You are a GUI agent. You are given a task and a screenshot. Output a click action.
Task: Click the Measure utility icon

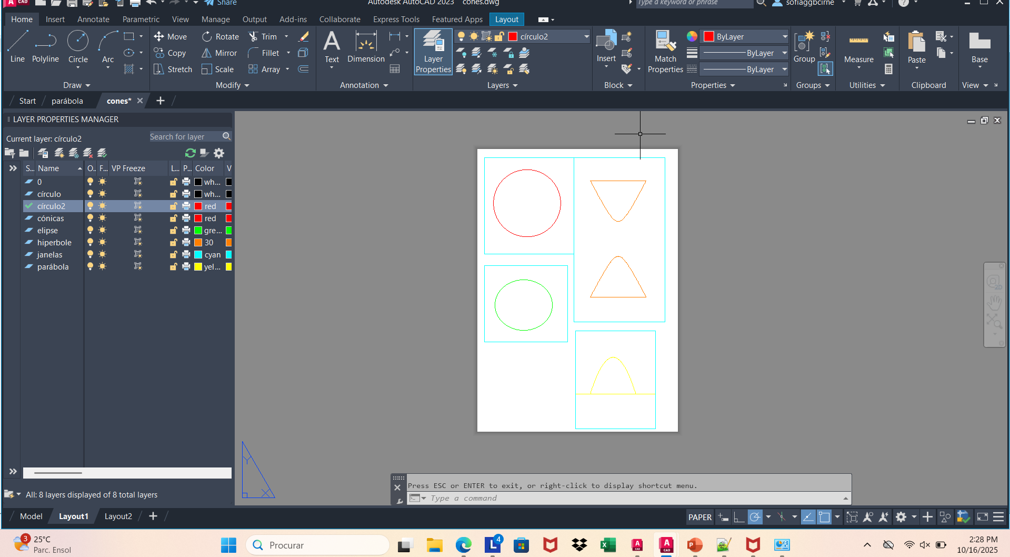coord(858,46)
